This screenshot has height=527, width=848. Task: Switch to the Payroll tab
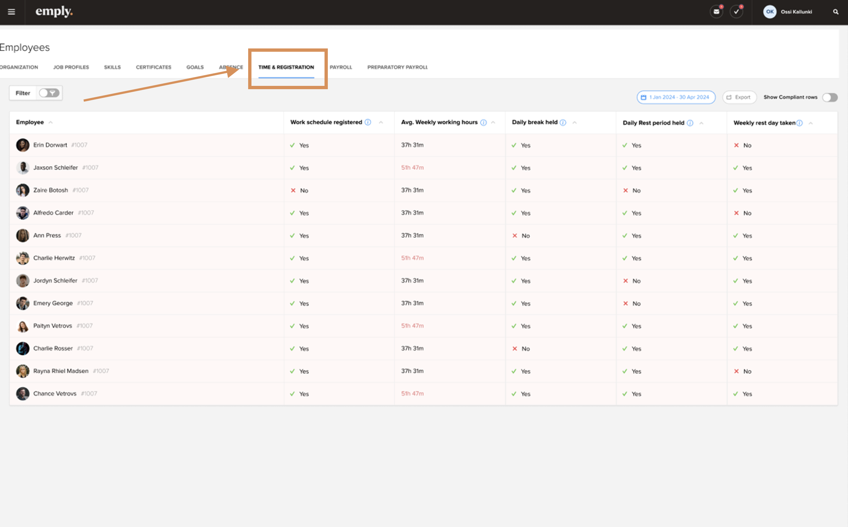341,67
